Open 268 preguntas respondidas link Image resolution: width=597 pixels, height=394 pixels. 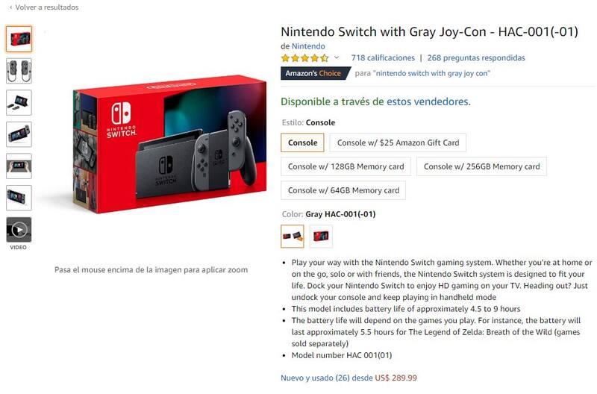[x=476, y=58]
